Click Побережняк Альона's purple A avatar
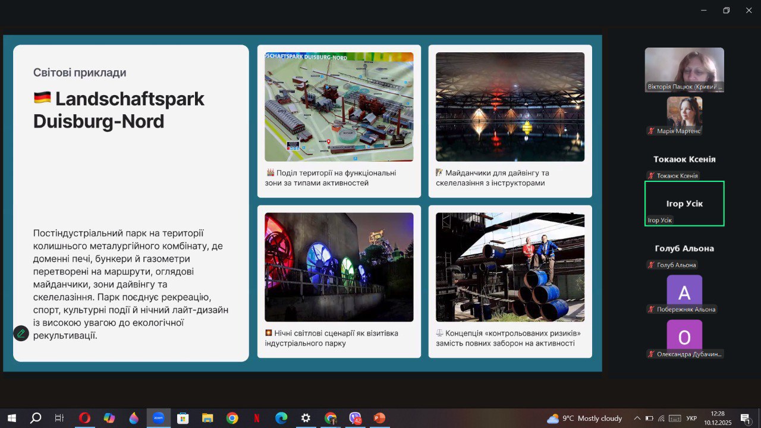 click(684, 292)
